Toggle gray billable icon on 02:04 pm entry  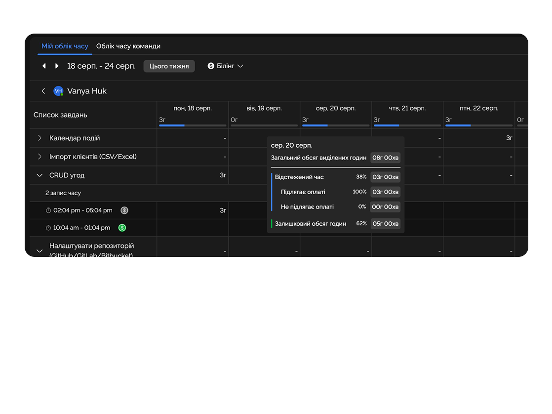pos(124,210)
